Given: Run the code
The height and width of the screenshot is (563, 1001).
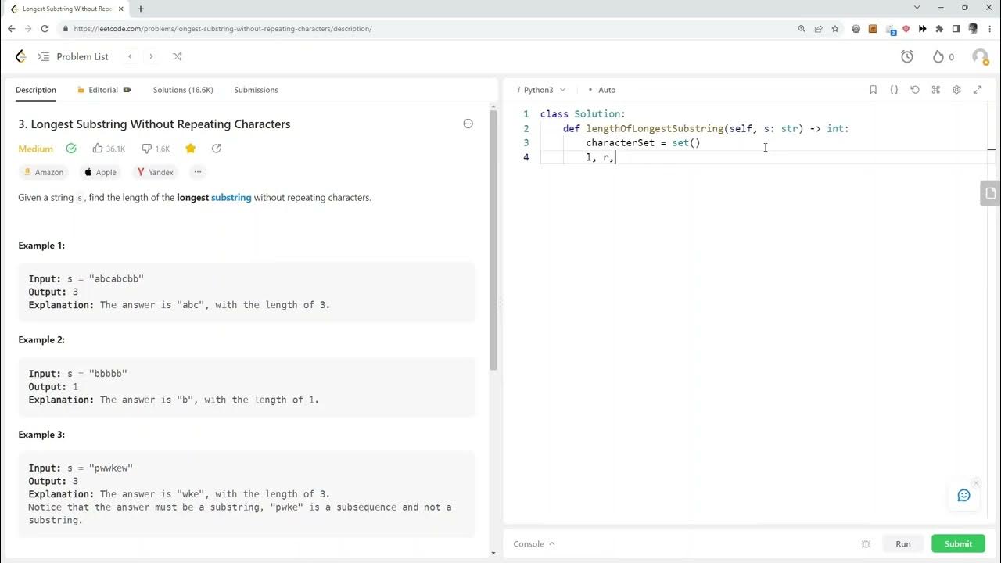Looking at the screenshot, I should pyautogui.click(x=903, y=543).
